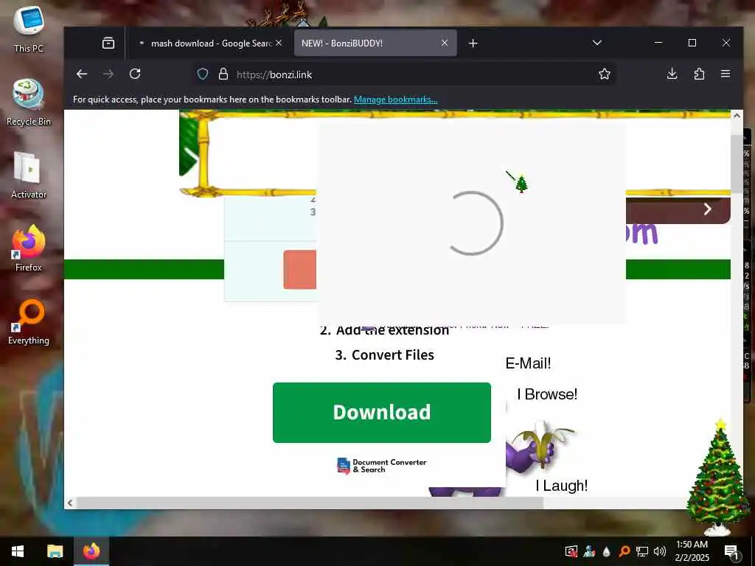Click the banana-holding Bonzi hand image

[x=539, y=445]
